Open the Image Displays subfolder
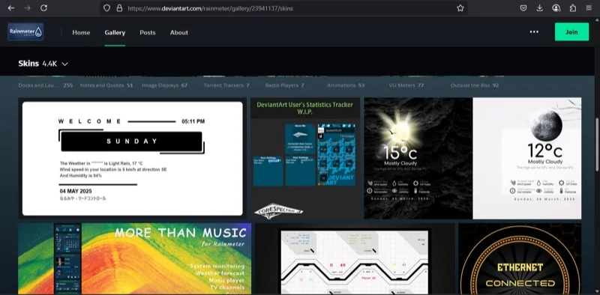The width and height of the screenshot is (600, 295). click(164, 85)
